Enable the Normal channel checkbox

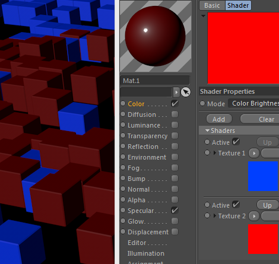[175, 189]
